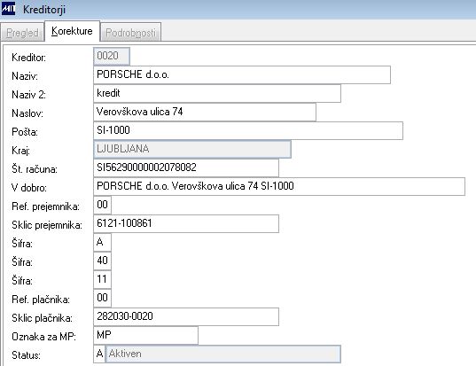Switch to the Pregled tab

(x=22, y=32)
